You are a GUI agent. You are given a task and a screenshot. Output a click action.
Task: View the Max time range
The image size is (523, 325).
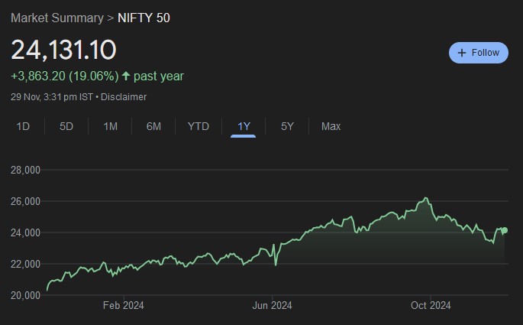point(331,126)
